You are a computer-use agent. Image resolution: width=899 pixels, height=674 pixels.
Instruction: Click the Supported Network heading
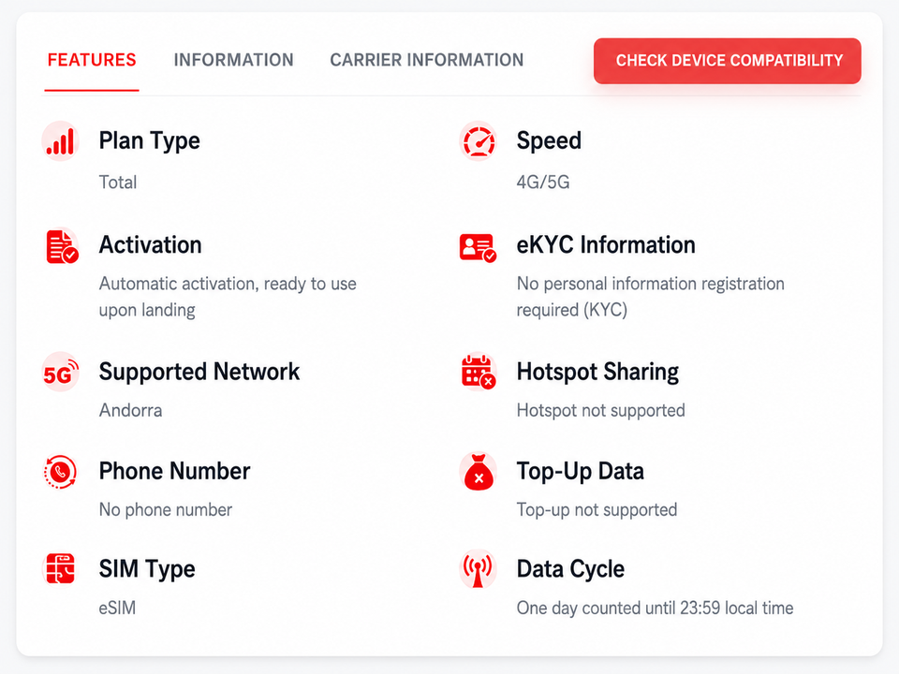tap(199, 372)
